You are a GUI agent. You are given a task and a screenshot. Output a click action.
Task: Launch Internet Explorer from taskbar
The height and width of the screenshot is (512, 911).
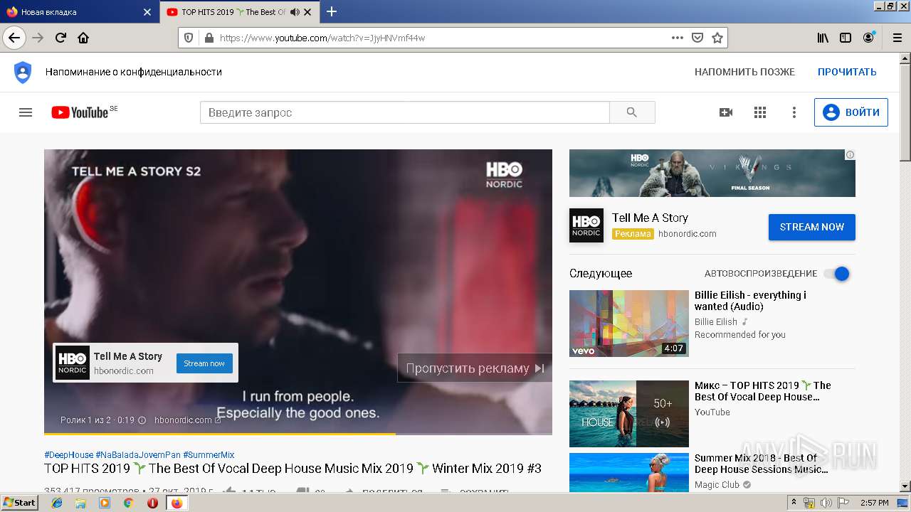(x=57, y=503)
